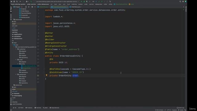
Task: Select ProductId class in project tree
Action: [x=24, y=15]
